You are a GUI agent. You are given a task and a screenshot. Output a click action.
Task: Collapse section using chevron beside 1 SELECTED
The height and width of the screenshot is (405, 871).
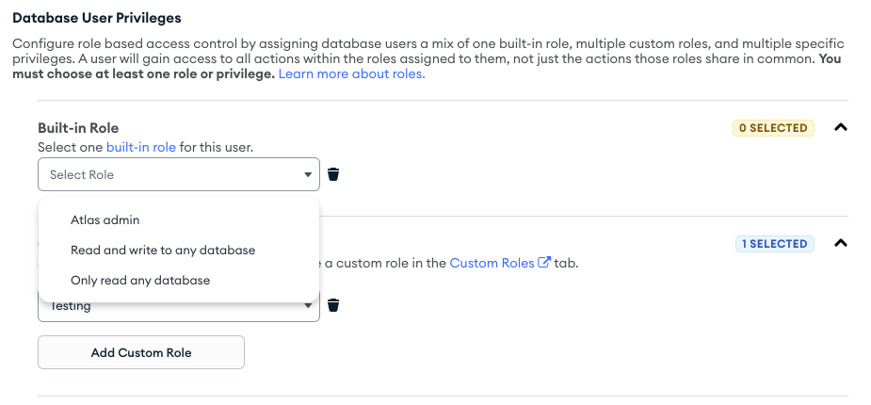[841, 244]
